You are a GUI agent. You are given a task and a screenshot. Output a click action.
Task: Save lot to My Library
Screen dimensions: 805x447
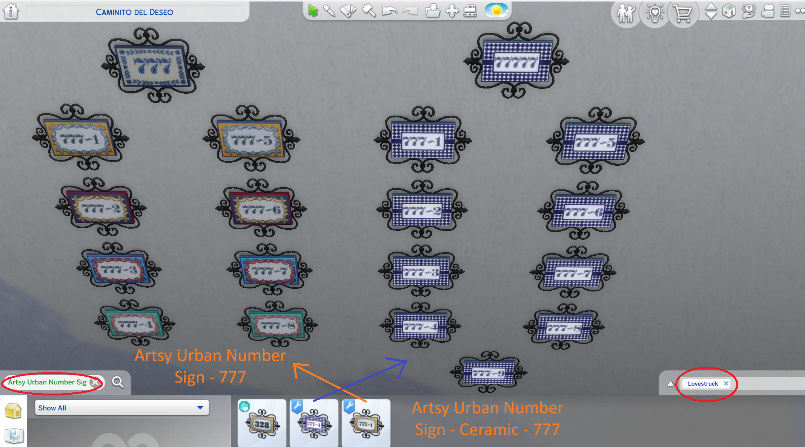click(x=433, y=11)
